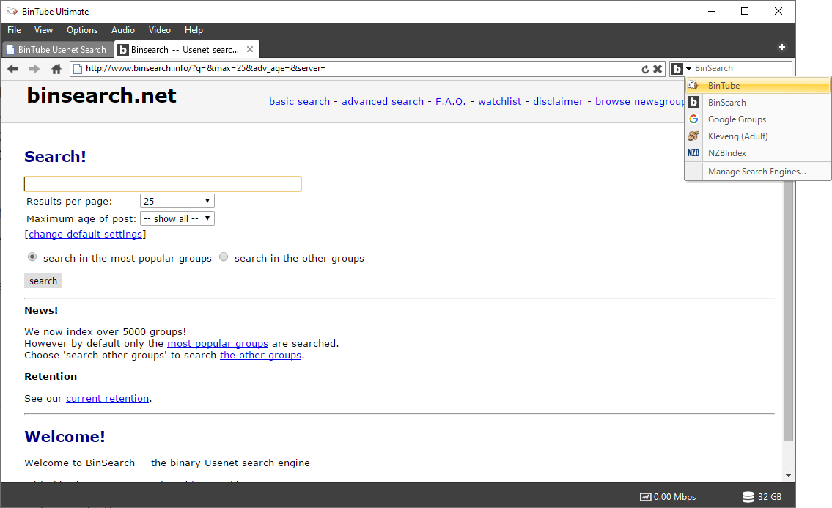This screenshot has height=508, width=832.
Task: Choose NZBIndex search engine
Action: point(758,153)
